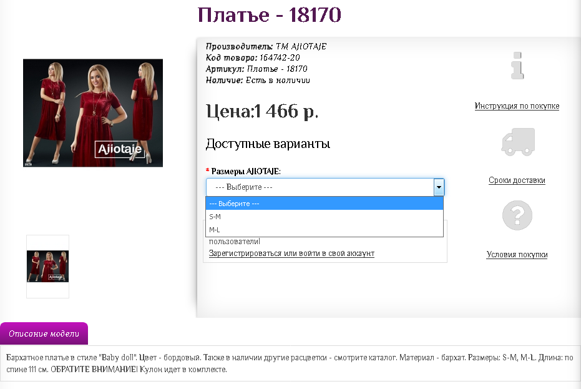
Task: Click the question mark icon
Action: click(517, 215)
